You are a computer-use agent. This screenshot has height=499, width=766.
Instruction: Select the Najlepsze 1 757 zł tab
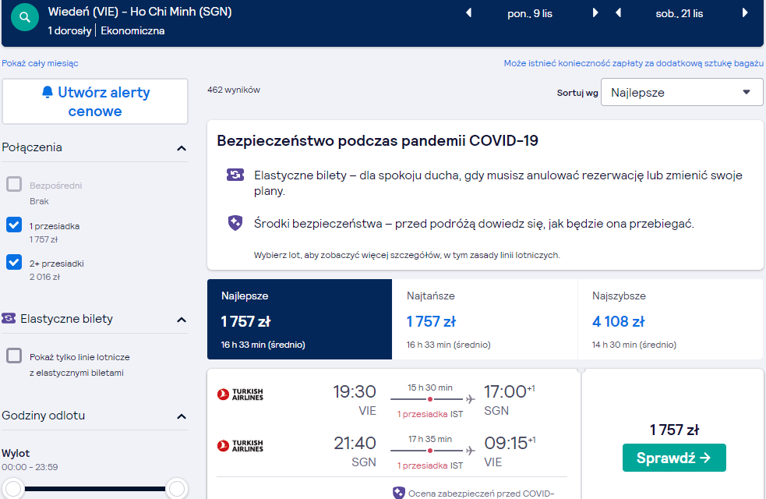(x=299, y=319)
